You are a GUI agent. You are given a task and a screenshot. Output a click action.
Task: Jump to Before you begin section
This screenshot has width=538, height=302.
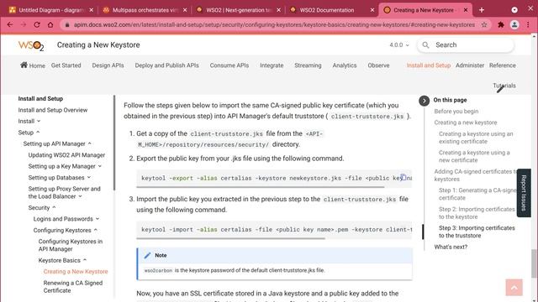[456, 112]
